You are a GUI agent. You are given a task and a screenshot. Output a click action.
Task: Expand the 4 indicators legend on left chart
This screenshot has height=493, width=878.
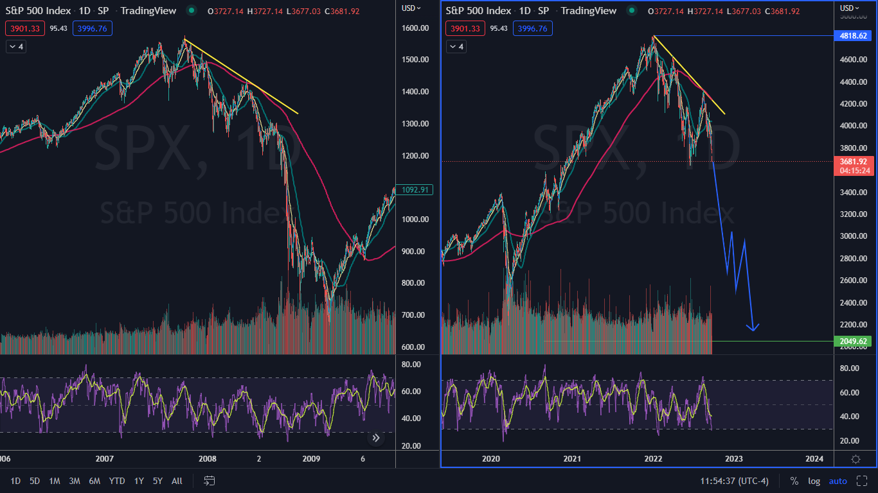[x=16, y=46]
